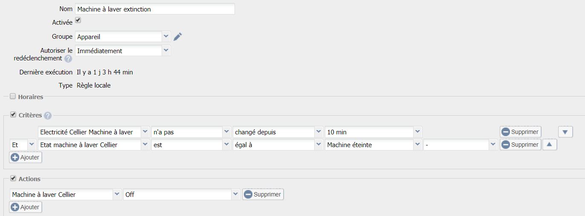Open the 10 min duration dropdown

tap(374, 132)
